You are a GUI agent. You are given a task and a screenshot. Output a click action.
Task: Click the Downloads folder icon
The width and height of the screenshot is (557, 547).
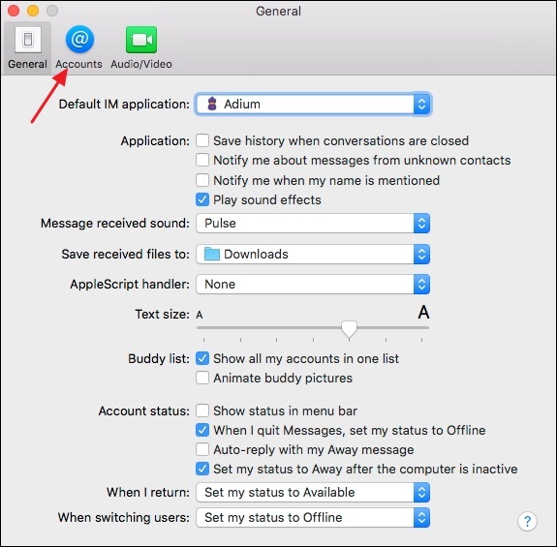pyautogui.click(x=212, y=254)
